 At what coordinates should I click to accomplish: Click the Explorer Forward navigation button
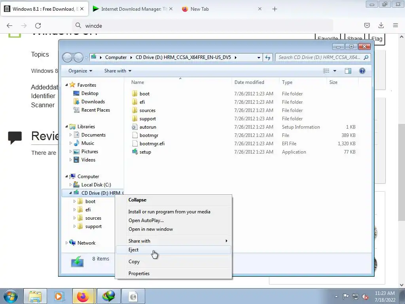coord(79,57)
